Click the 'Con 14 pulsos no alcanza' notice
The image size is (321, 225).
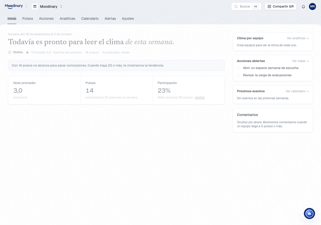pos(116,65)
